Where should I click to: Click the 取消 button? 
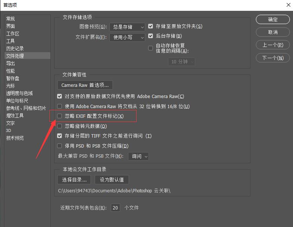272,32
